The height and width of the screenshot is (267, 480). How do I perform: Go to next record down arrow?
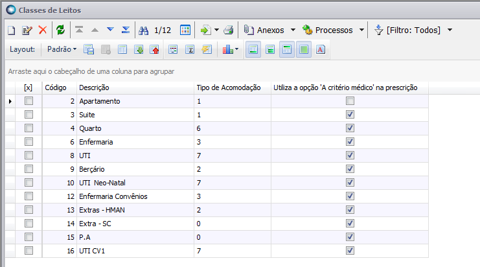[110, 29]
